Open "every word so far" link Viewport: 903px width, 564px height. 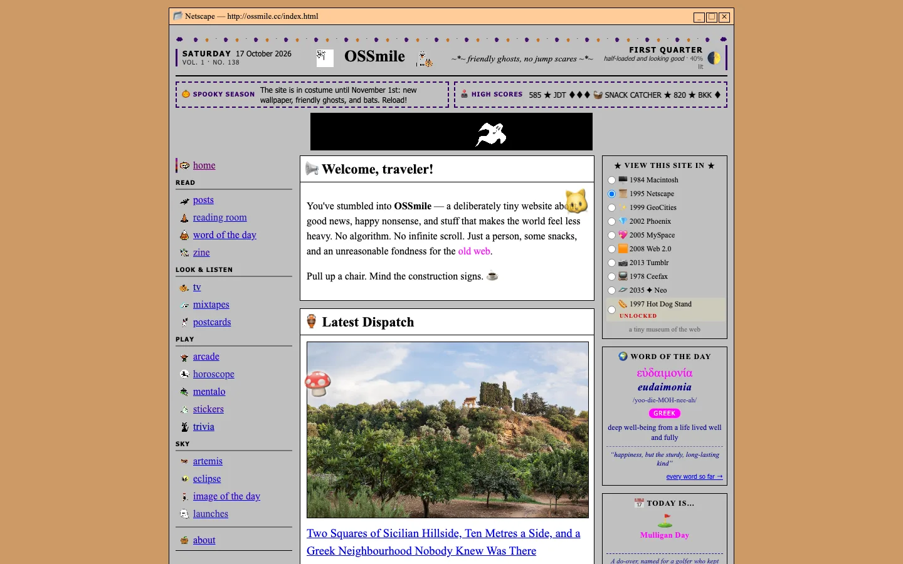[x=694, y=477]
